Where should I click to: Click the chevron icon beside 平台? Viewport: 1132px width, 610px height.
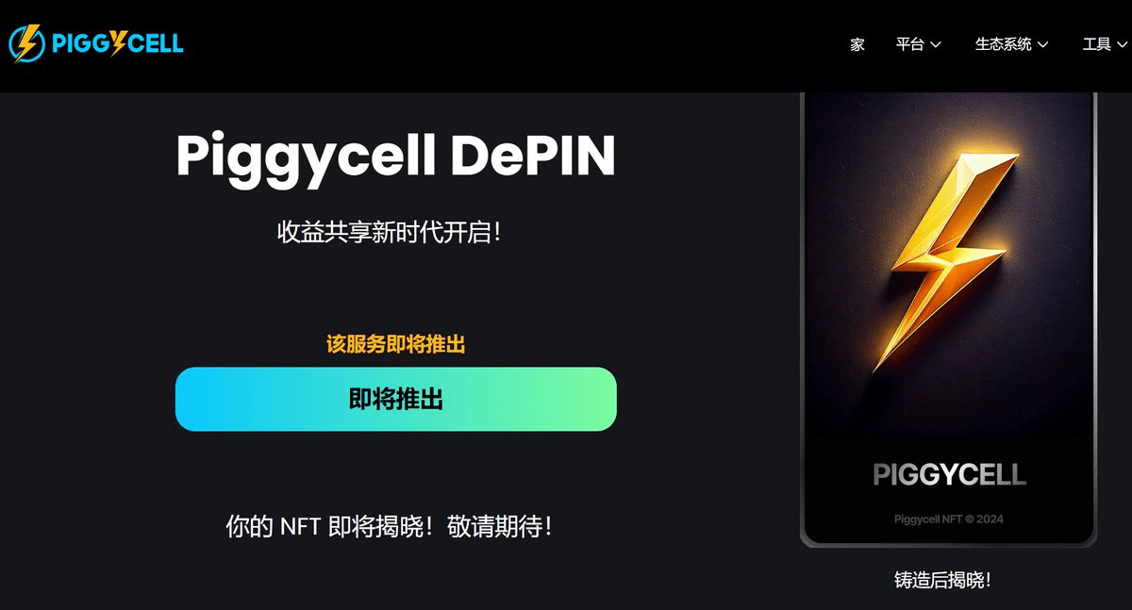tap(935, 45)
